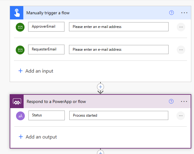Open more options for Respond to a PowerApp
The image size is (194, 154).
[x=184, y=101]
